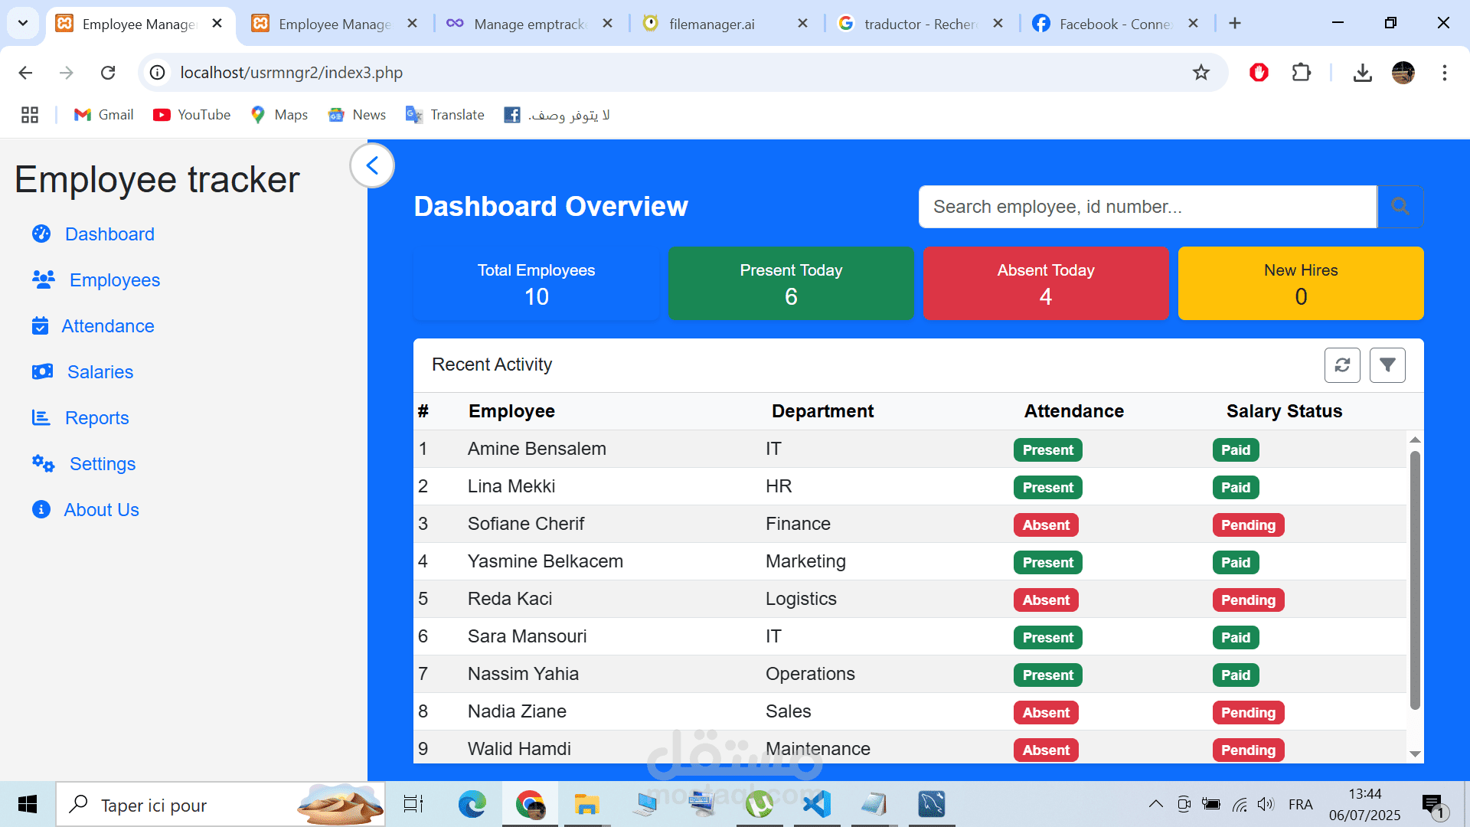The width and height of the screenshot is (1470, 827).
Task: Open the Recent Activity filter
Action: [1387, 365]
